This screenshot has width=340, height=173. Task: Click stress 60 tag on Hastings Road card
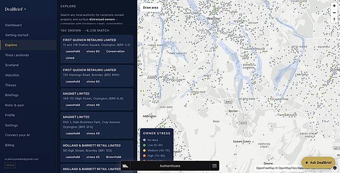pos(93,81)
